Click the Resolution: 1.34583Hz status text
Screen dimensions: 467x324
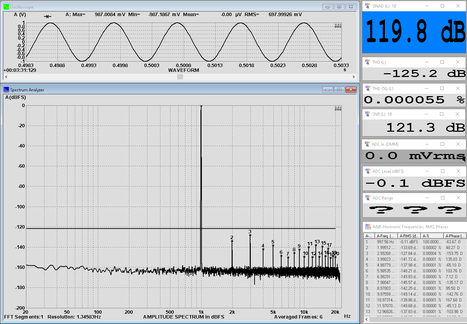[74, 317]
